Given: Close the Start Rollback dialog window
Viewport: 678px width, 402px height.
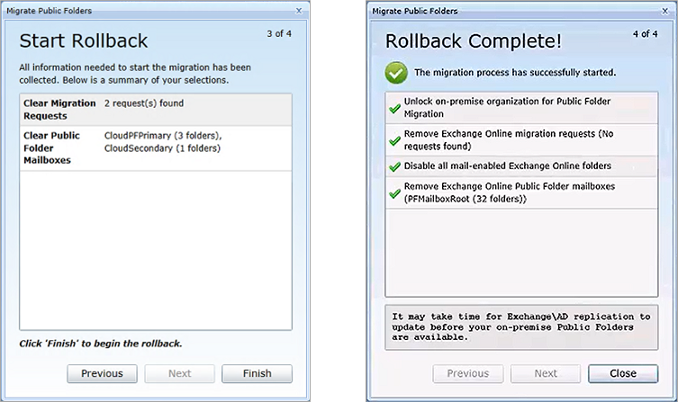Looking at the screenshot, I should point(299,10).
